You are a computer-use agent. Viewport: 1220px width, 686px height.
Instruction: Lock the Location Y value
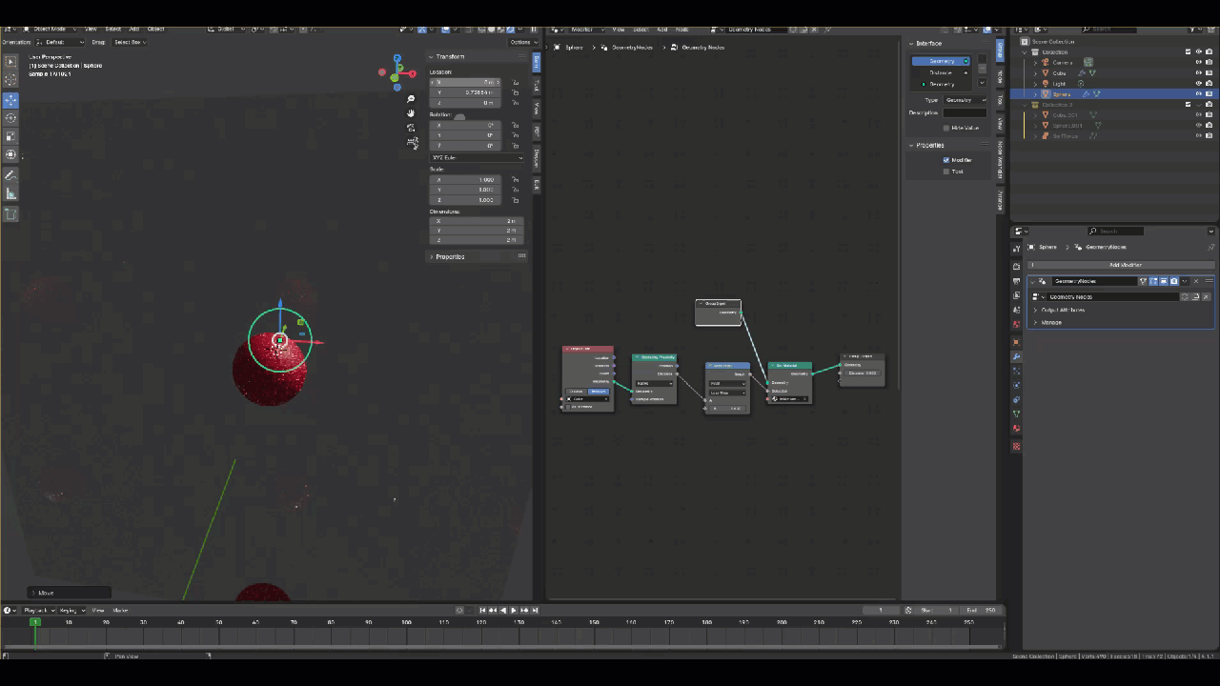click(515, 92)
